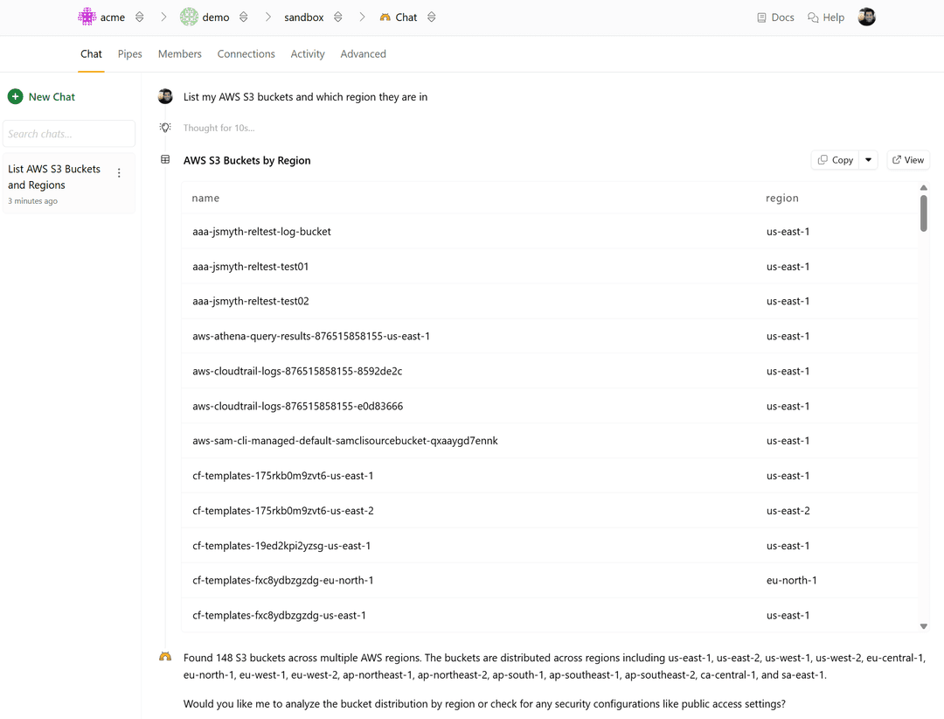Open the demo workspace switcher arrows
This screenshot has width=944, height=719.
[243, 17]
